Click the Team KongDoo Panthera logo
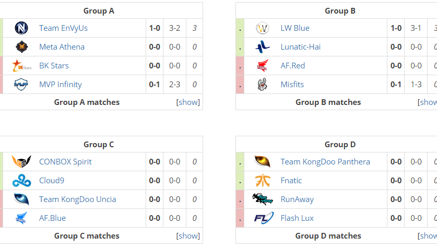This screenshot has width=437, height=248. [263, 162]
